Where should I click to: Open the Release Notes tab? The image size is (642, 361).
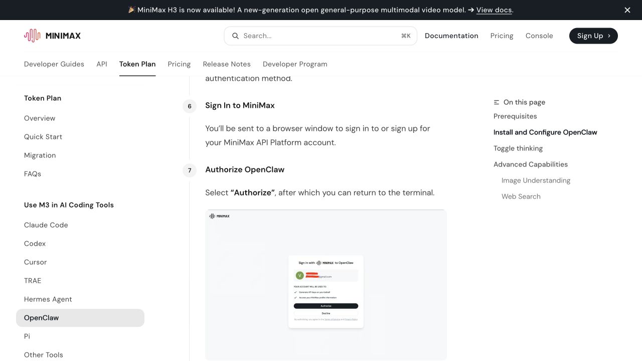tap(227, 64)
